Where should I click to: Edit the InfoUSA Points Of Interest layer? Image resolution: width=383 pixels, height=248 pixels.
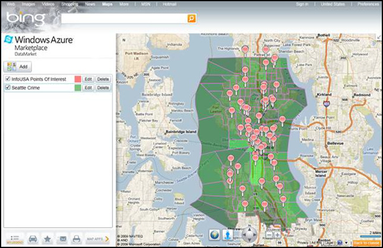point(88,79)
